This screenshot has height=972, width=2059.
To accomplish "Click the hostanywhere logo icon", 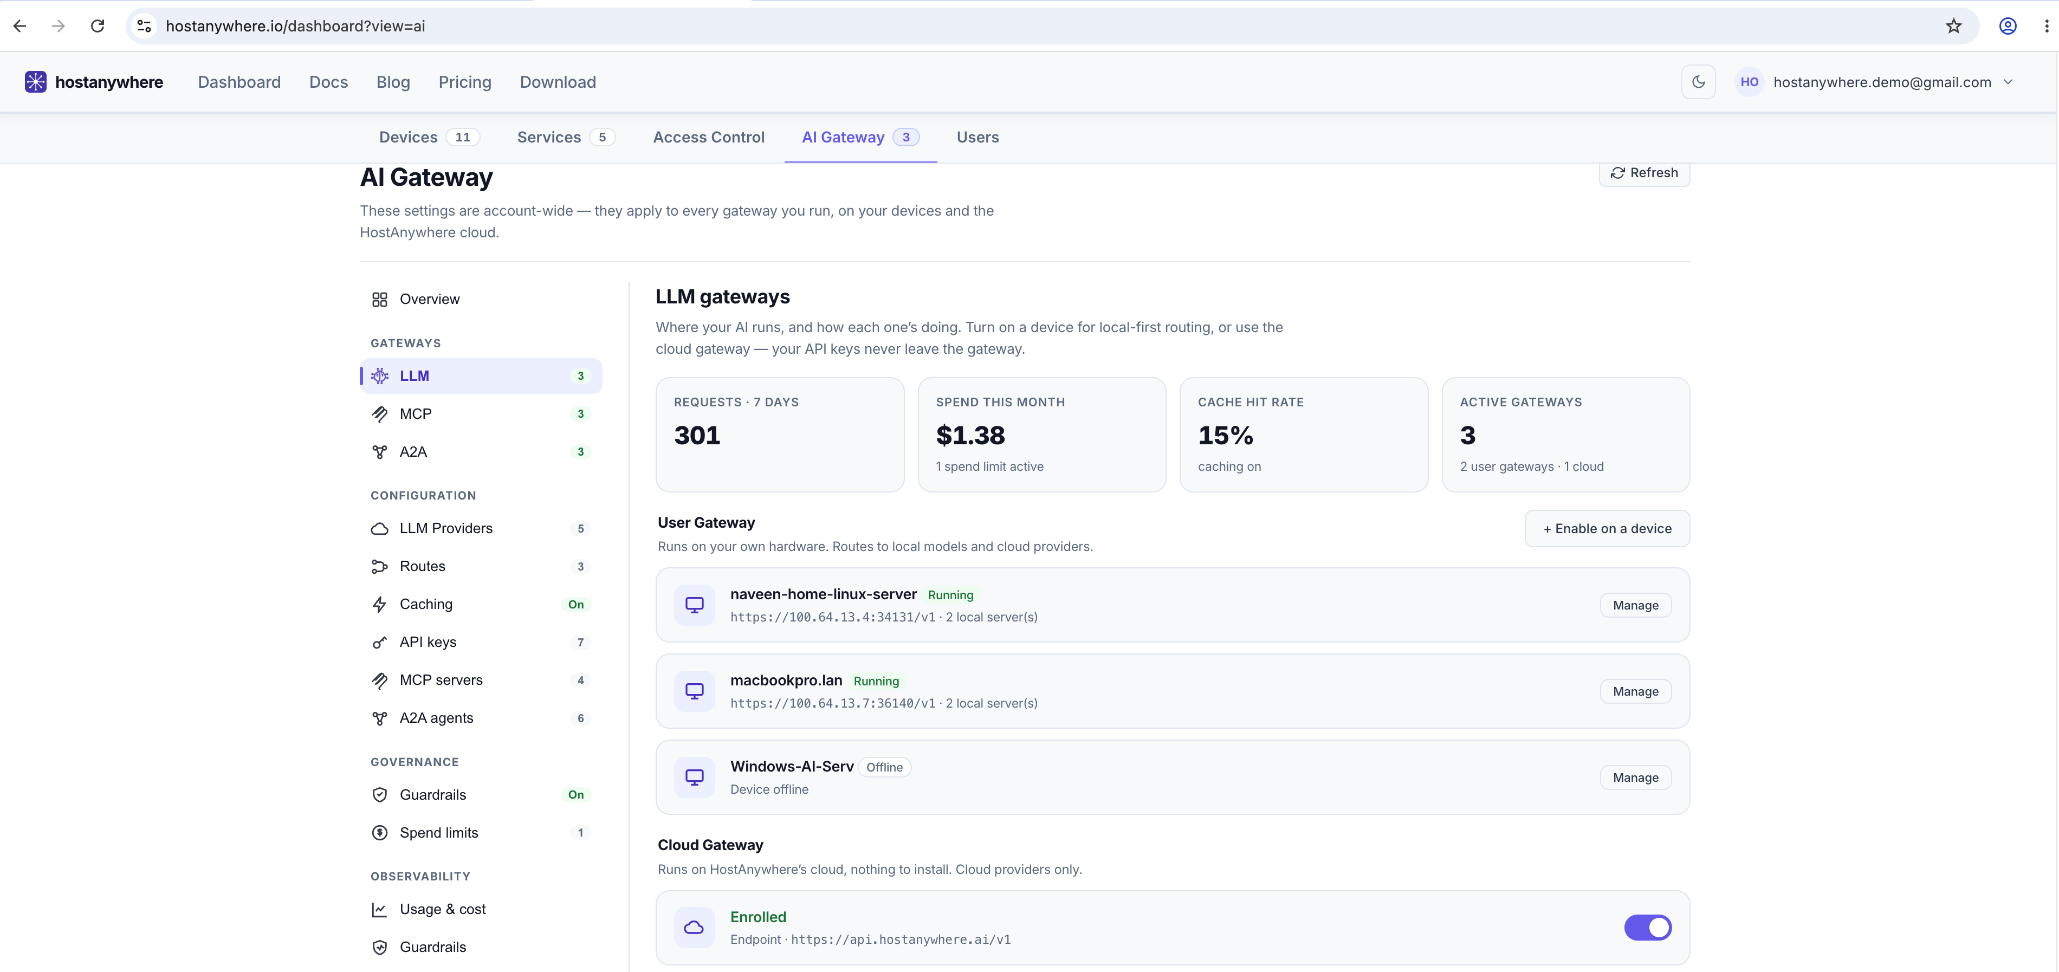I will click(x=35, y=81).
